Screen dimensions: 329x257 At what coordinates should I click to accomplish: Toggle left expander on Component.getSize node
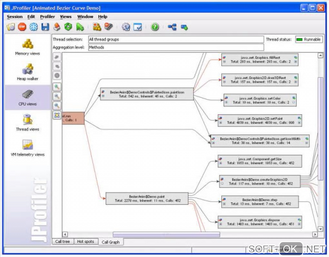(x=221, y=163)
